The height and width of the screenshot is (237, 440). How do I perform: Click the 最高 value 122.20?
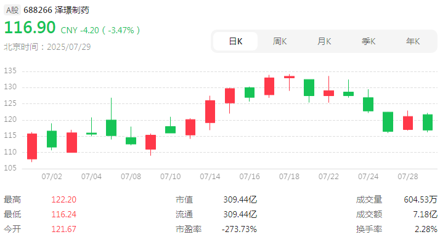[x=63, y=199]
